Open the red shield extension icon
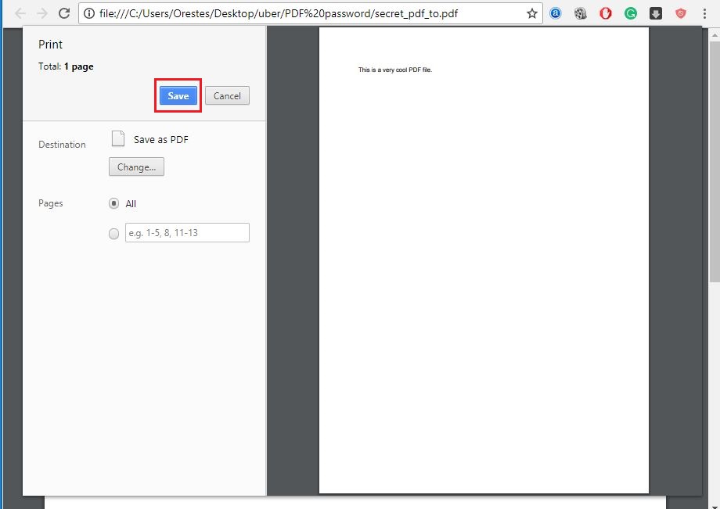 (681, 14)
